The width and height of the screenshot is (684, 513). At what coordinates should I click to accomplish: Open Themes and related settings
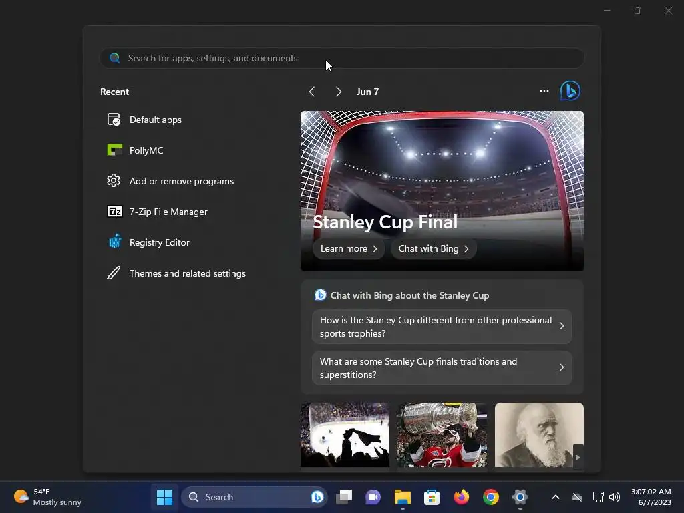(x=188, y=273)
